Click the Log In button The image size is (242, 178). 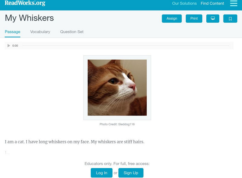coord(102,173)
